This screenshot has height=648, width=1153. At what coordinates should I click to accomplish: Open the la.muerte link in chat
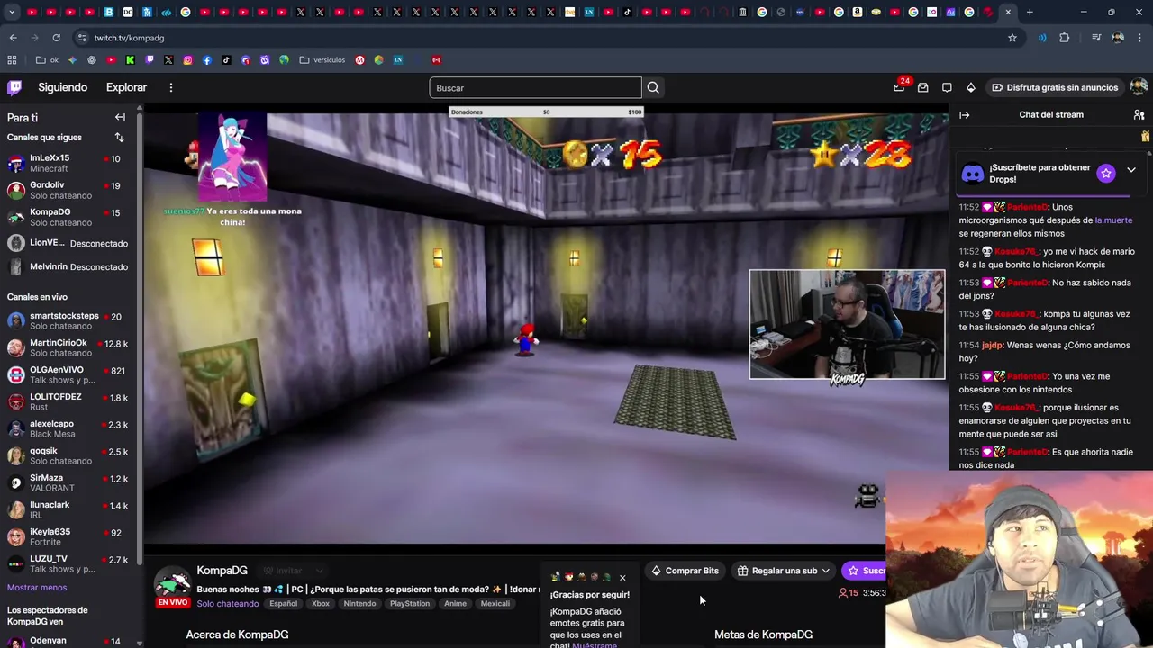[1113, 220]
